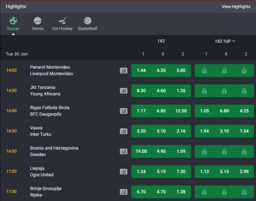The width and height of the screenshot is (256, 201).
Task: Bet on Liverpool Montevideo at 5.80
Action: 181,71
